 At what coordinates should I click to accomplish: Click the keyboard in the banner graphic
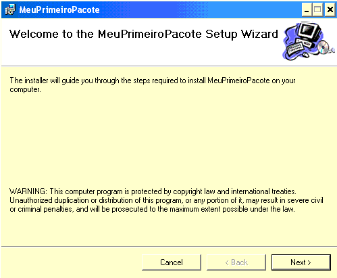[x=295, y=48]
